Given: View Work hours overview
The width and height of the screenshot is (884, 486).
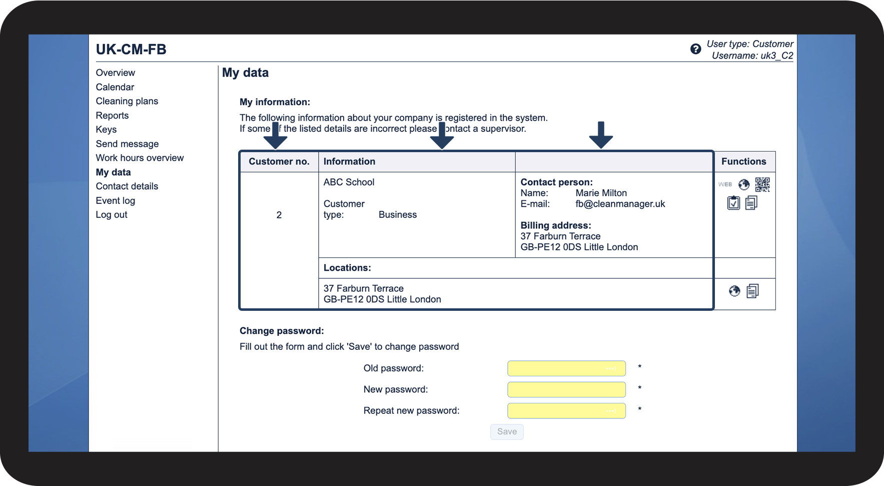Looking at the screenshot, I should (140, 158).
